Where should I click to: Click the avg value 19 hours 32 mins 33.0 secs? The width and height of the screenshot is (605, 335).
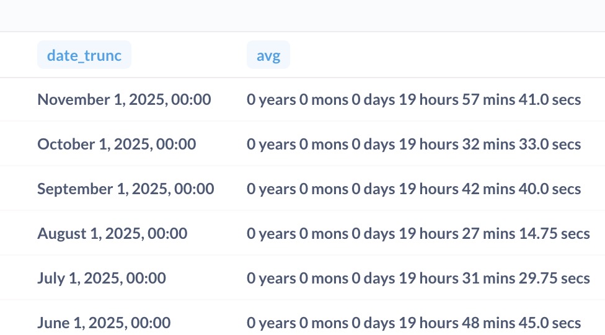coord(413,144)
